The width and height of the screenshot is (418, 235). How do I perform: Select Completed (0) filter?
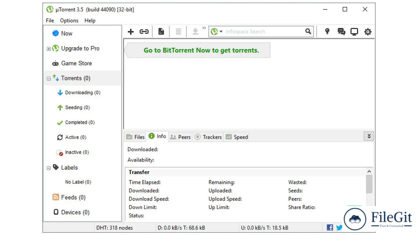[80, 122]
